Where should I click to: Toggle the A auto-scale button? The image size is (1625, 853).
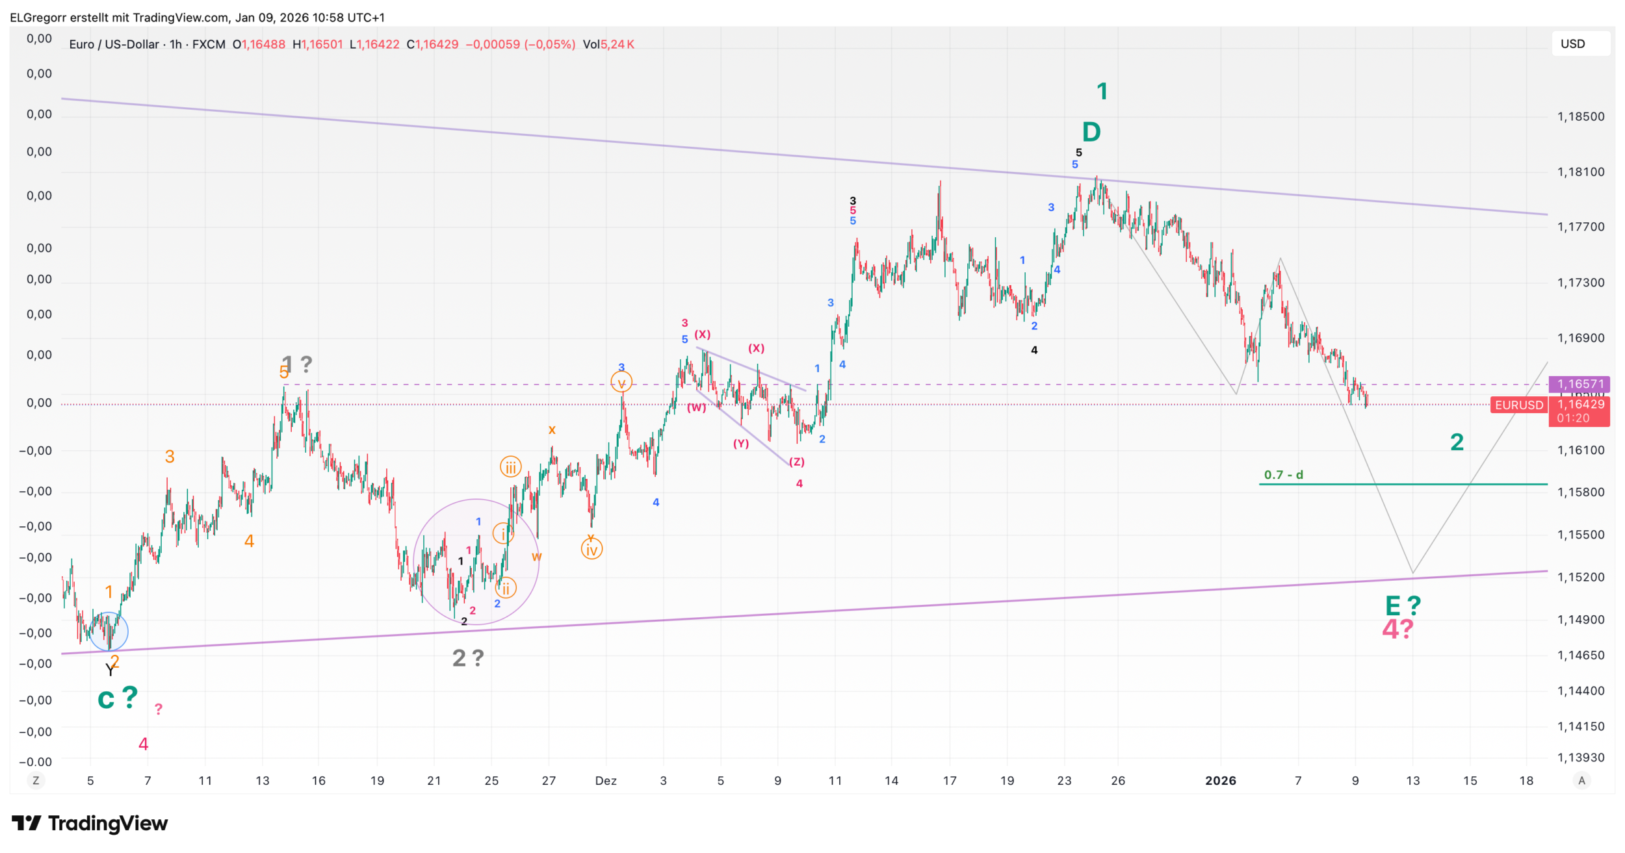pos(1581,780)
